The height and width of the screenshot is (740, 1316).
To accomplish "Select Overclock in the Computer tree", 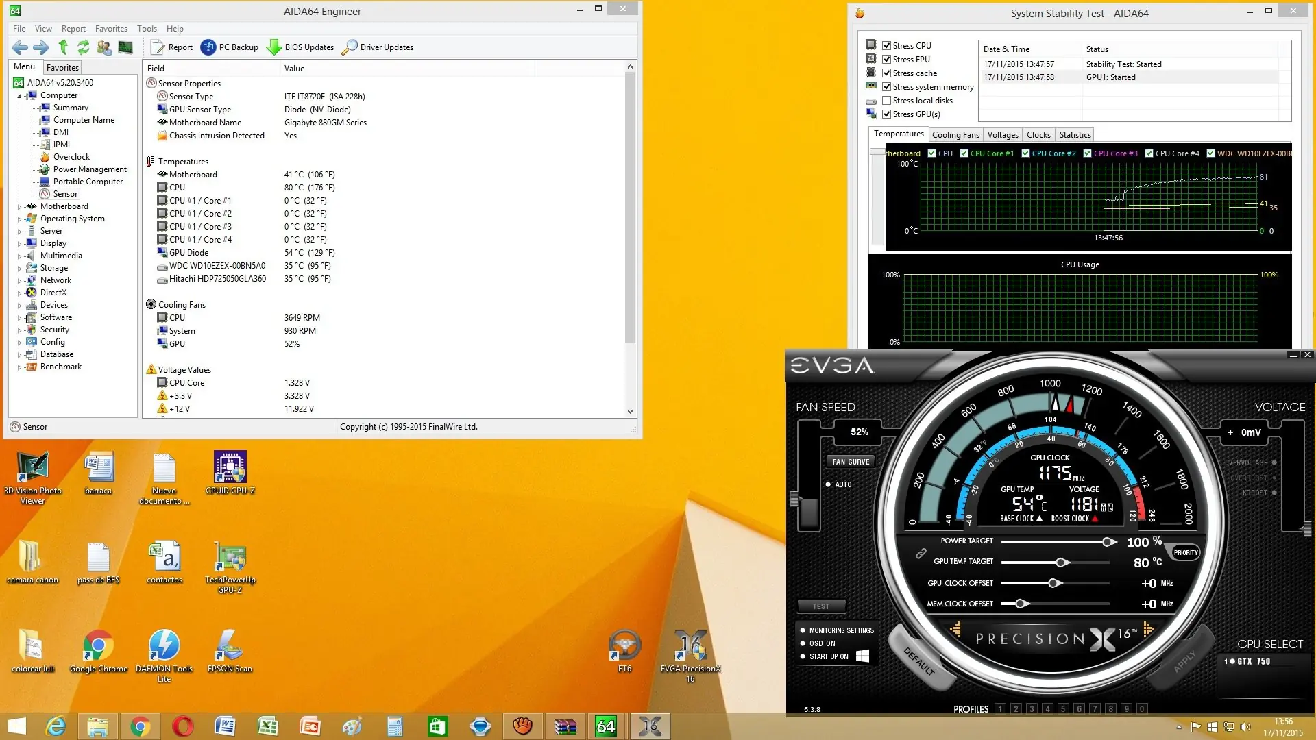I will 71,157.
